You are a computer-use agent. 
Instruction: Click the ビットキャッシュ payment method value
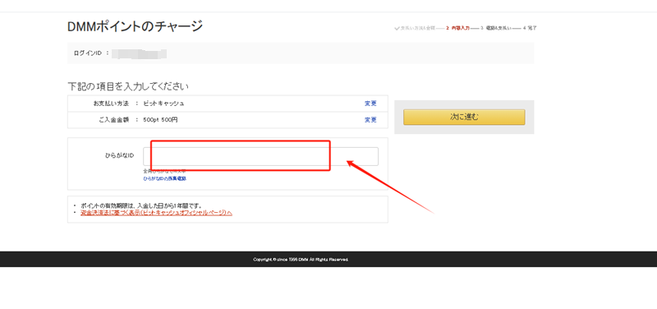tap(163, 104)
